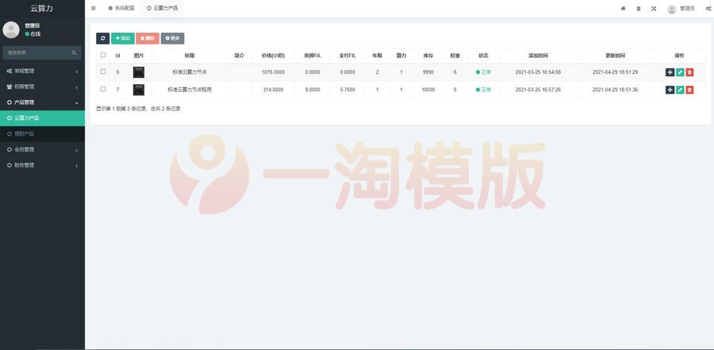Toggle the hamburger sidebar menu icon
Screen dimensions: 714x350
(x=94, y=8)
